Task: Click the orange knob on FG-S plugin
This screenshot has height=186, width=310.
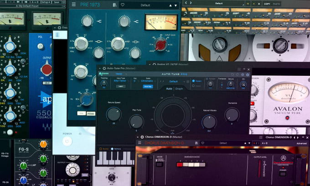Action: pyautogui.click(x=43, y=144)
